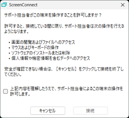Tick the checkbox allowing support operator control

click(5, 91)
